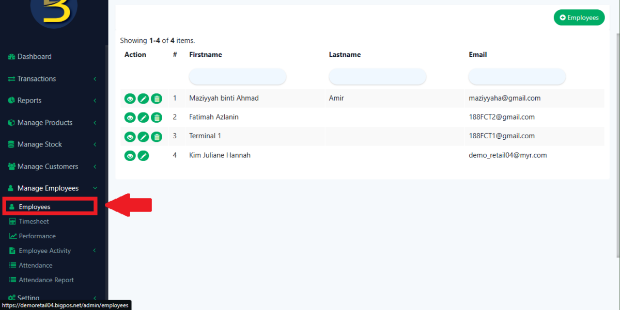Edit Fatimah Azlanin's employee record
Image resolution: width=620 pixels, height=310 pixels.
143,117
